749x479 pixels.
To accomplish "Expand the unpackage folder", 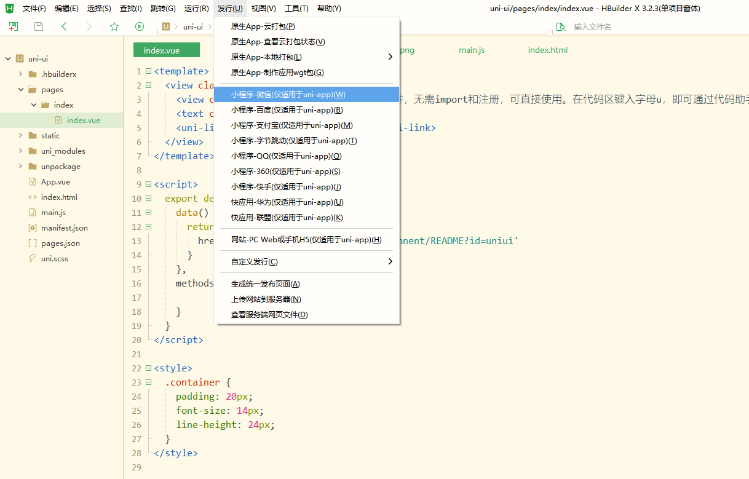I will click(21, 166).
